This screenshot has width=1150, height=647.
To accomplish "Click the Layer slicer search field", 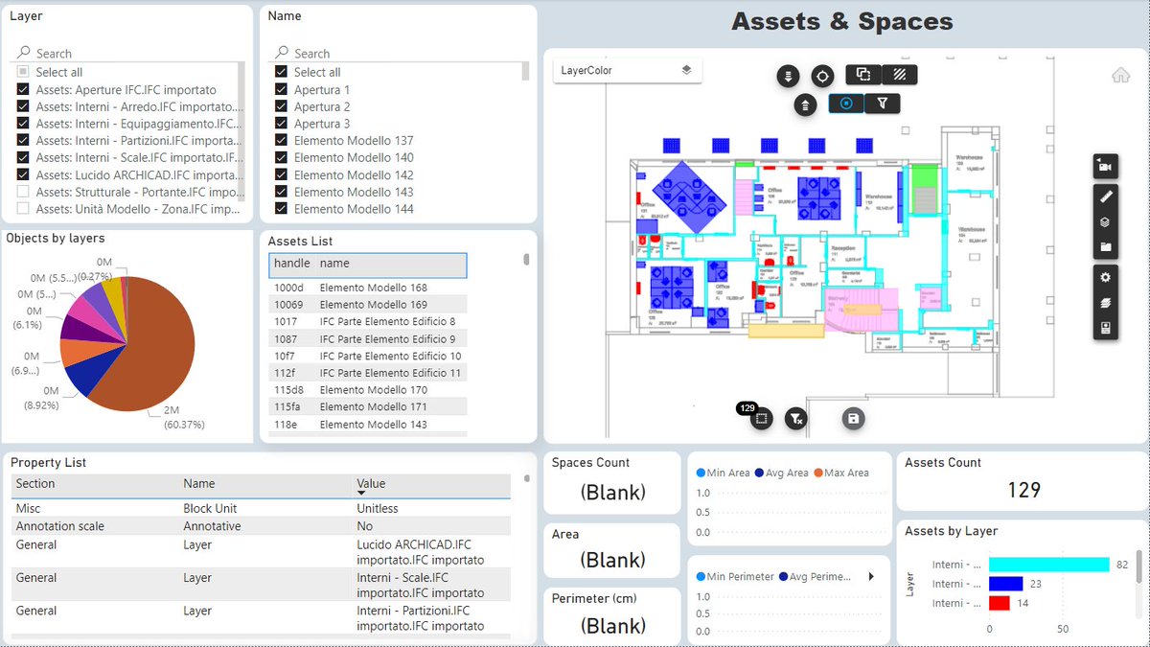I will click(129, 54).
